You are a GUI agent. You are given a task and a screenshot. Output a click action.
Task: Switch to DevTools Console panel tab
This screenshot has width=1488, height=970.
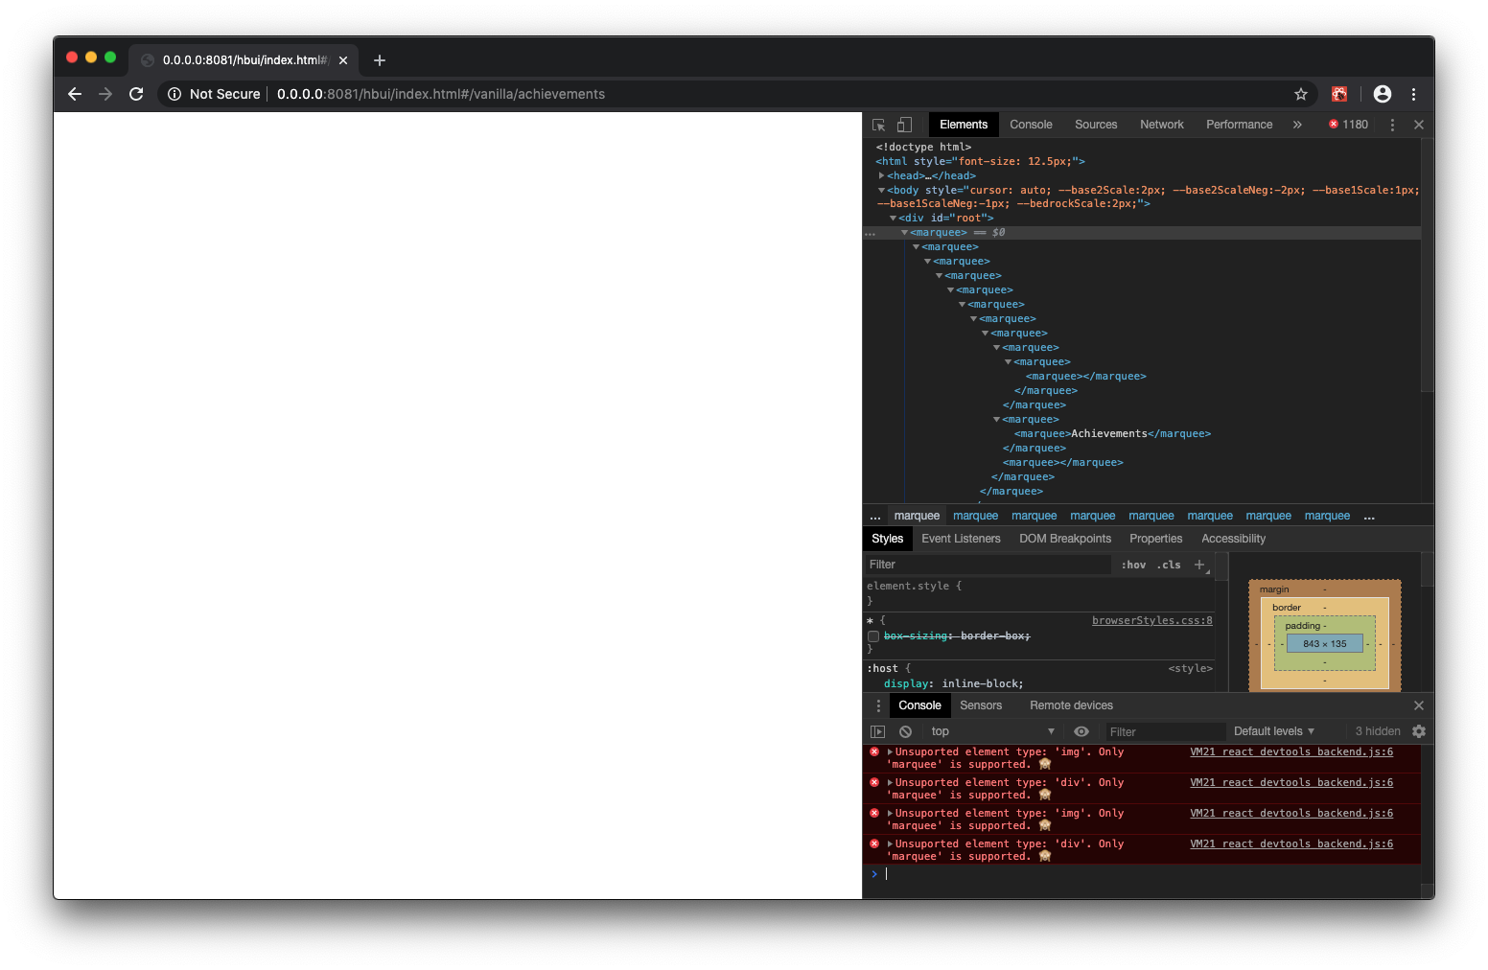click(x=1031, y=125)
